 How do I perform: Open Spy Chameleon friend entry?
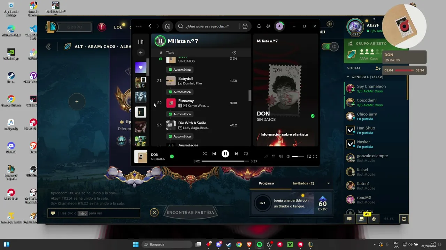point(376,89)
